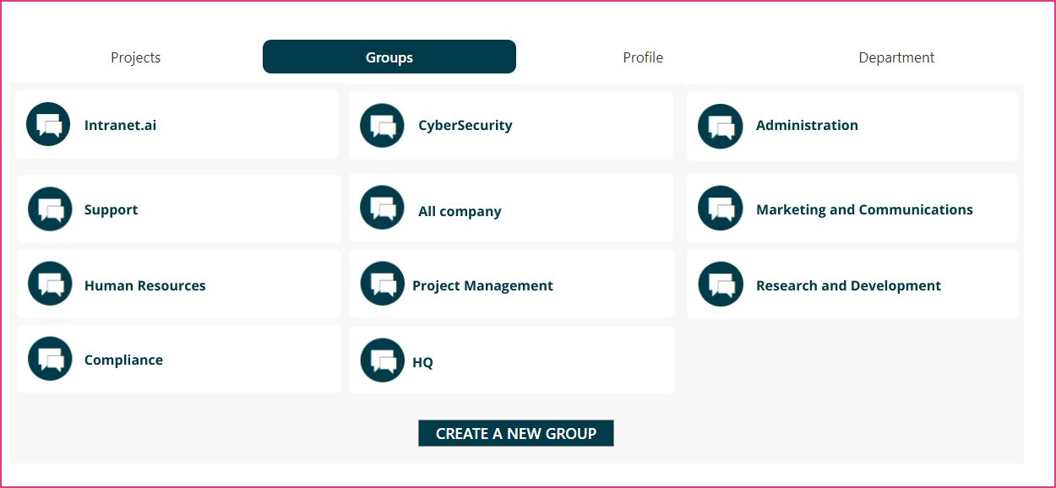
Task: Switch to the Projects tab
Action: click(x=136, y=57)
